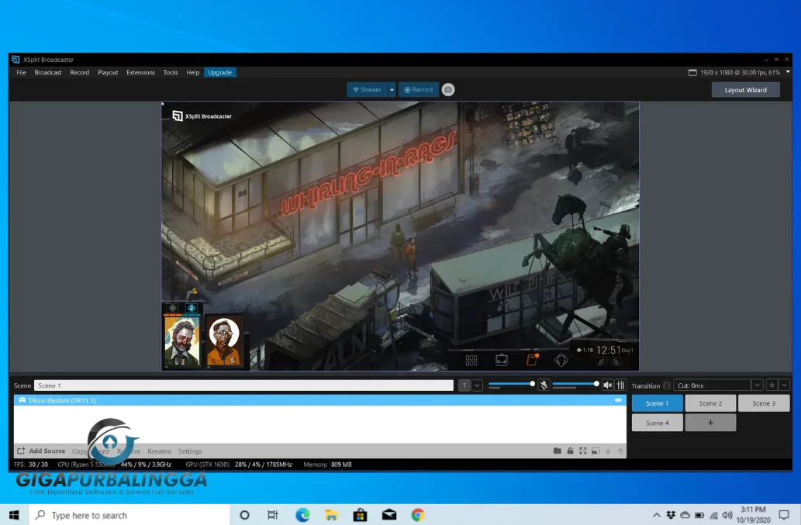
Task: Start streaming with the Stream button
Action: click(x=368, y=90)
